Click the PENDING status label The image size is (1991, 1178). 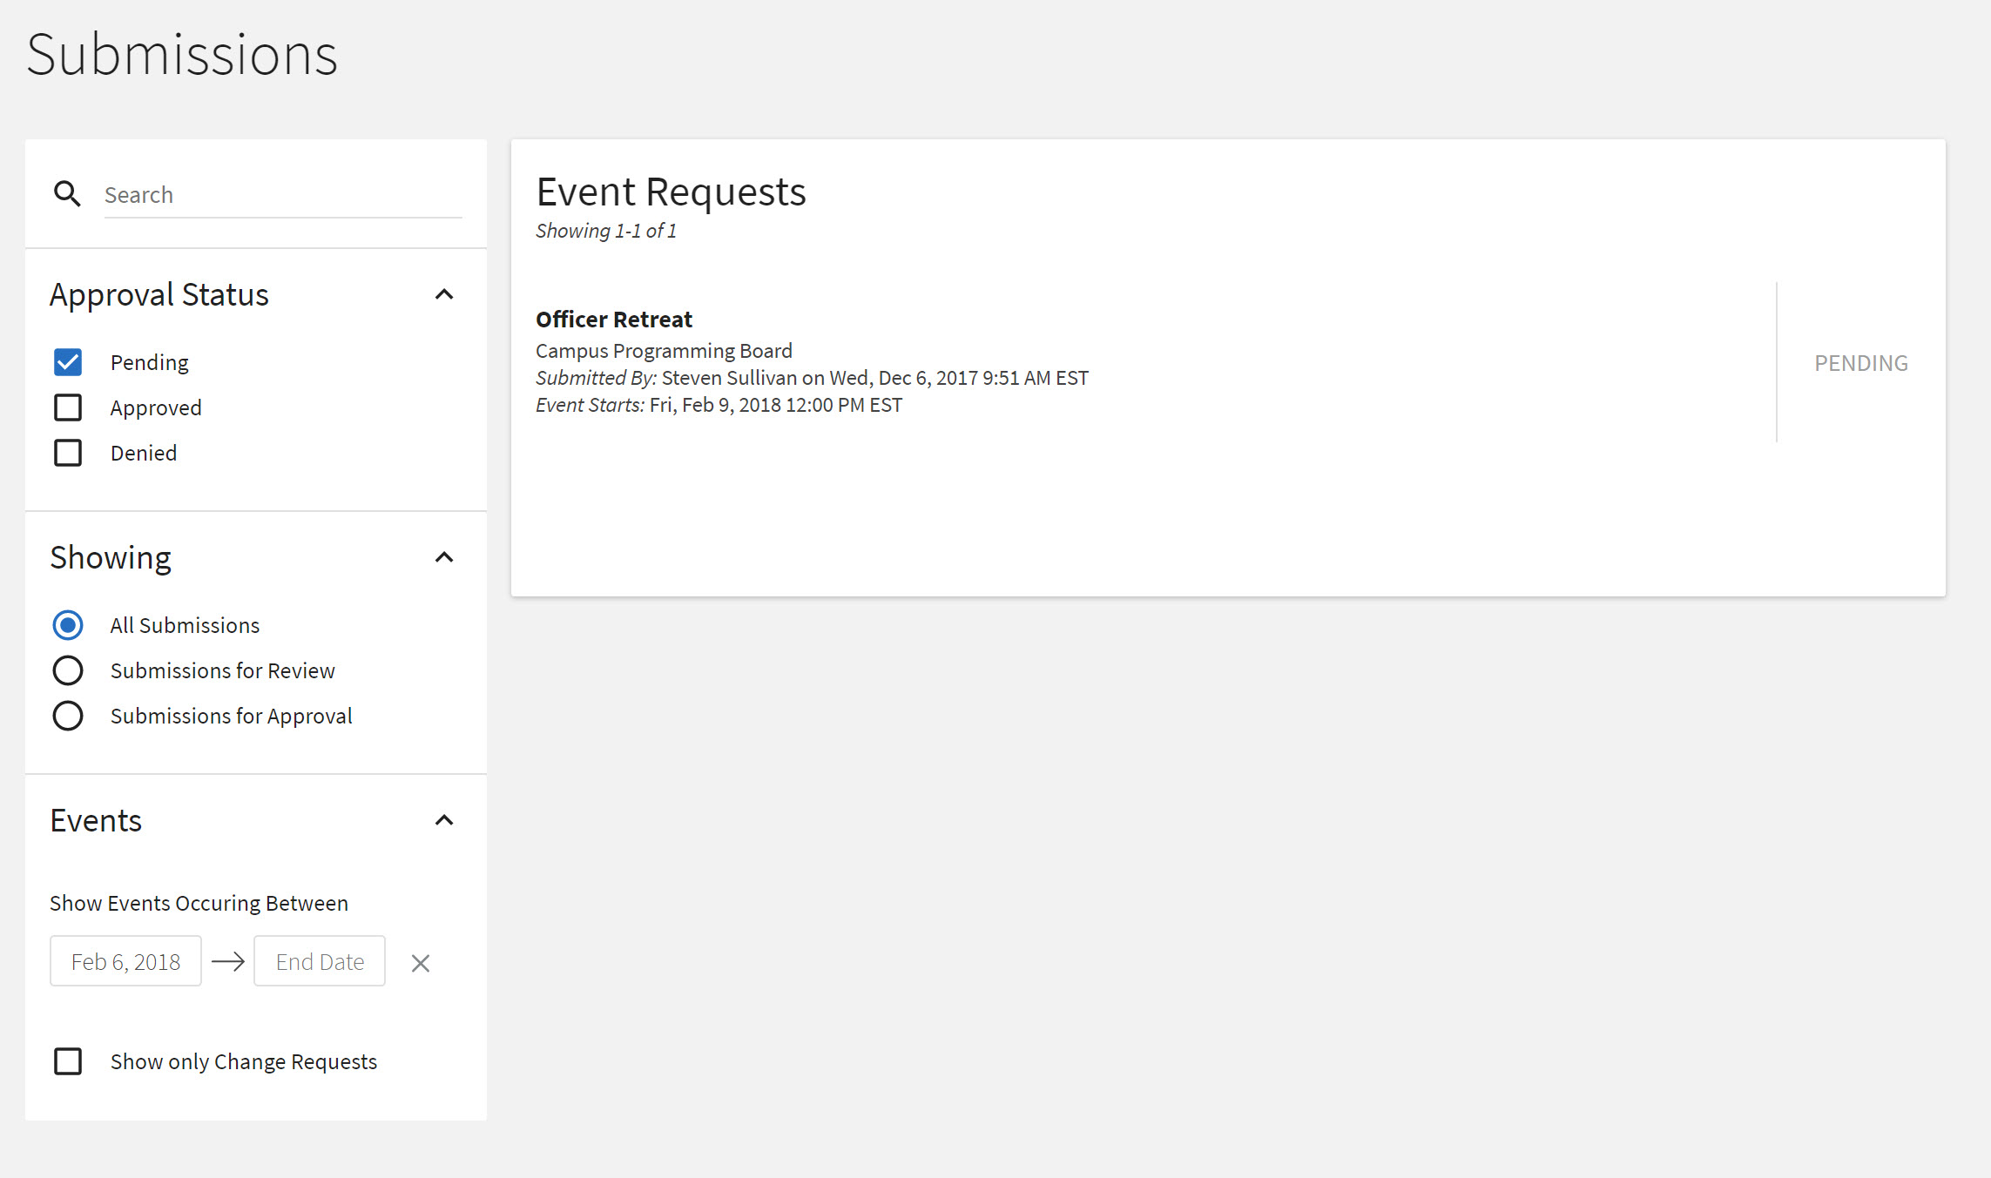(x=1861, y=363)
